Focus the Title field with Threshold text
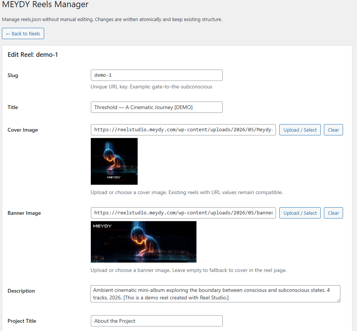 [x=157, y=107]
